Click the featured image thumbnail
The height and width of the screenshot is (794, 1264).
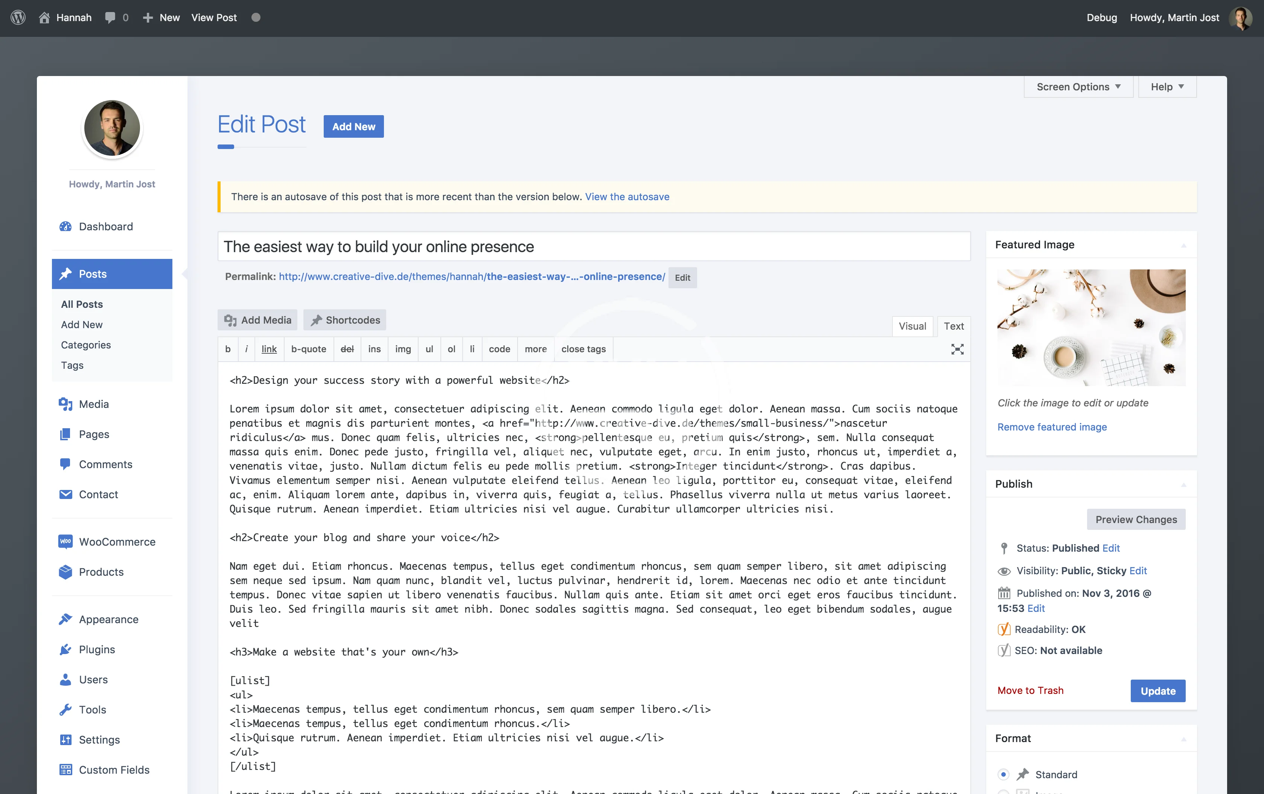[x=1091, y=327]
